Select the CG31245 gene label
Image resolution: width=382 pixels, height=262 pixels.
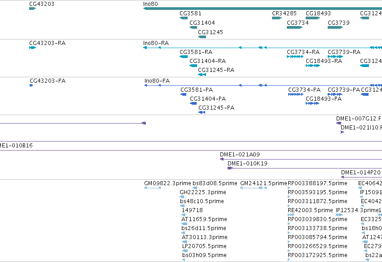click(211, 32)
